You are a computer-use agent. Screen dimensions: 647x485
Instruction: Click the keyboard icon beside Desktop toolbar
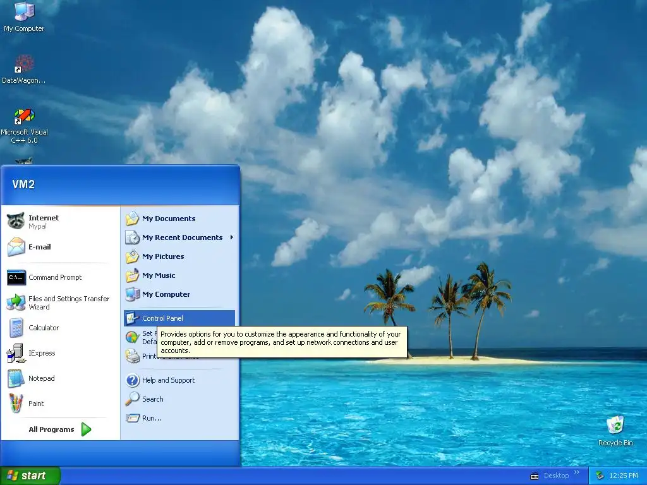[535, 476]
